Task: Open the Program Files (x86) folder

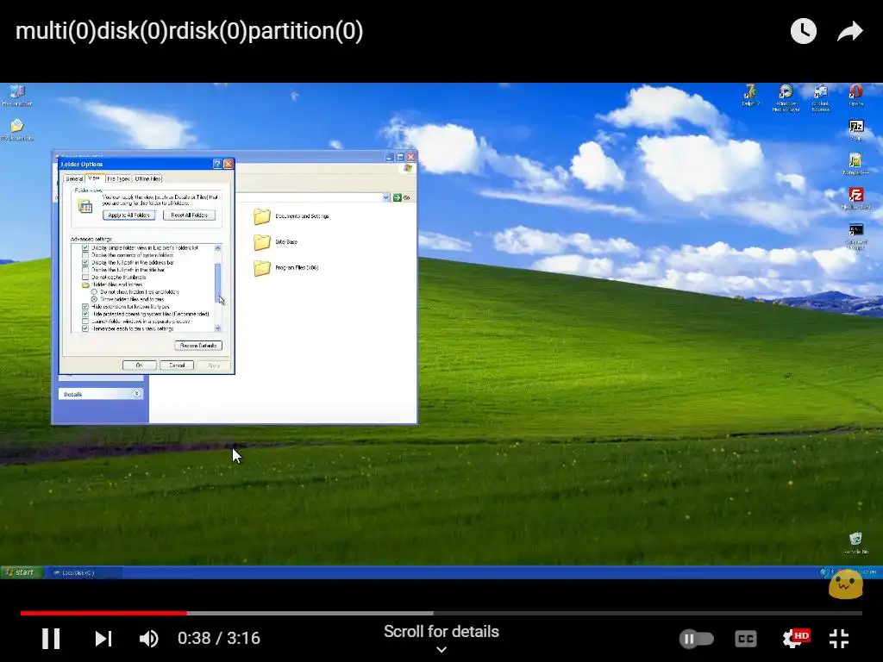Action: click(x=286, y=268)
